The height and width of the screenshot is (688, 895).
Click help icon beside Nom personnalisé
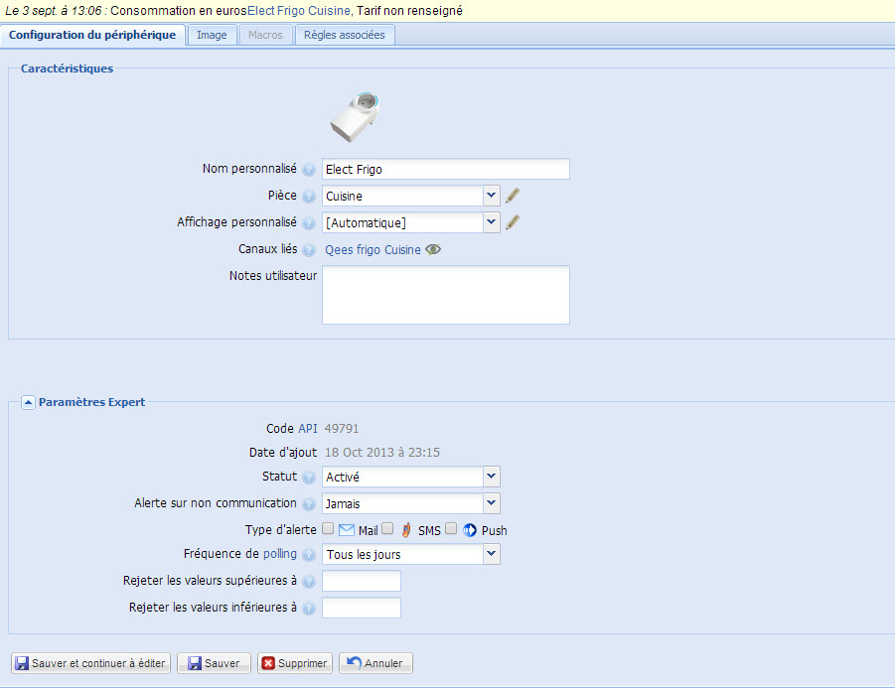(x=309, y=170)
